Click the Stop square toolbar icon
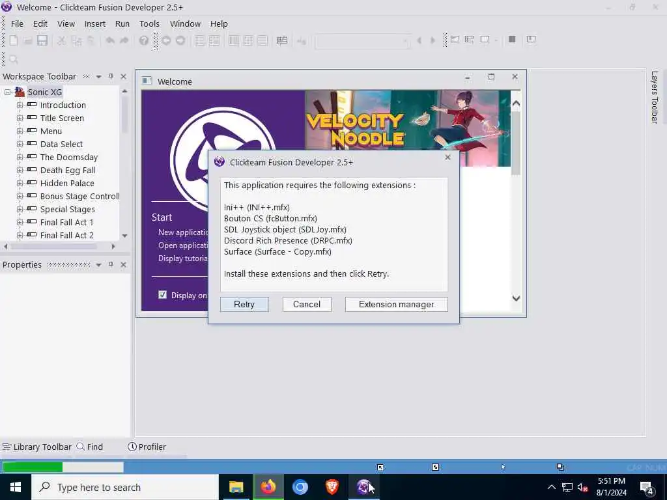The width and height of the screenshot is (667, 500). pyautogui.click(x=512, y=39)
